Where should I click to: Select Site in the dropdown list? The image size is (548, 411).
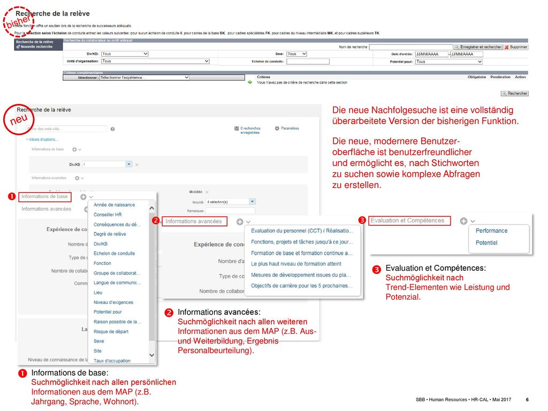coord(97,351)
